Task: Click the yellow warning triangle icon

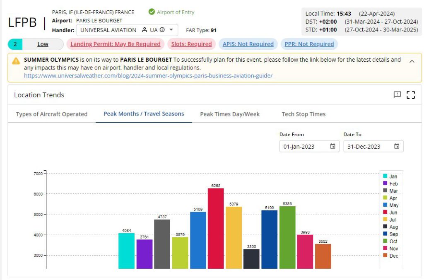Action: point(16,61)
